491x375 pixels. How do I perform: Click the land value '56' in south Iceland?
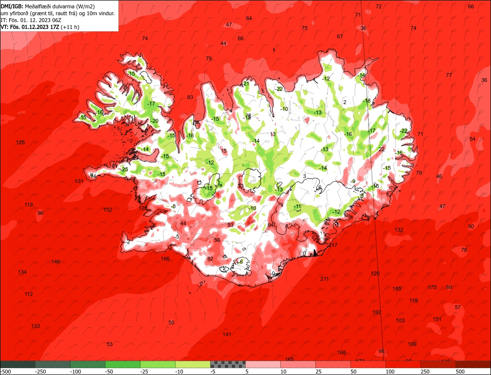click(217, 240)
